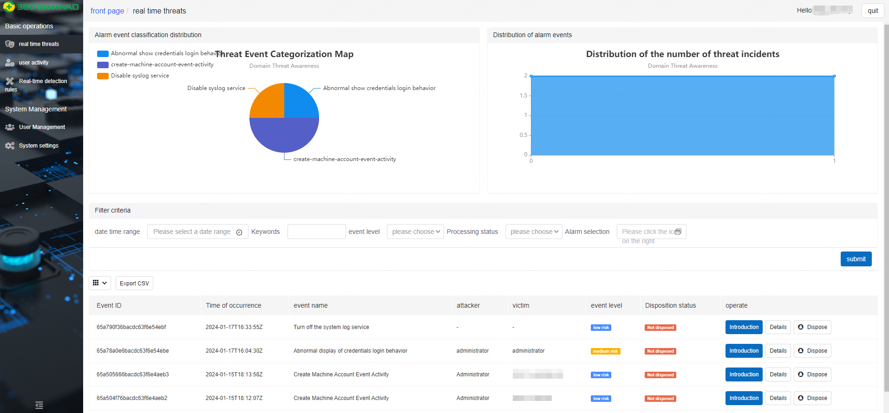The height and width of the screenshot is (413, 889).
Task: Click the medium risk badge
Action: [x=606, y=351]
